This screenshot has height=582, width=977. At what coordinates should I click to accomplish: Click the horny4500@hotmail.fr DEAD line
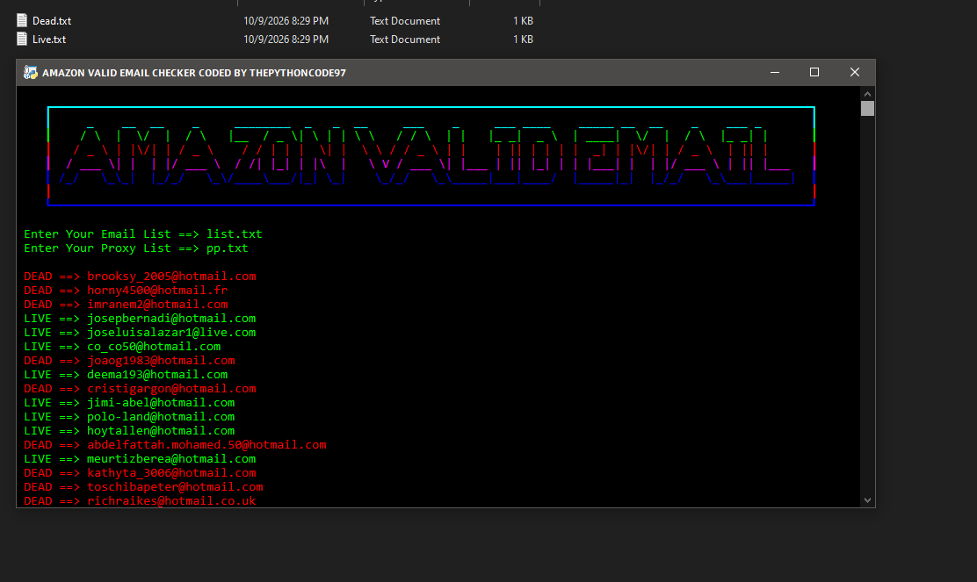point(126,290)
